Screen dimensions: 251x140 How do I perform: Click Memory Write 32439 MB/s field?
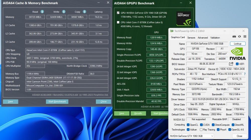click(56, 17)
